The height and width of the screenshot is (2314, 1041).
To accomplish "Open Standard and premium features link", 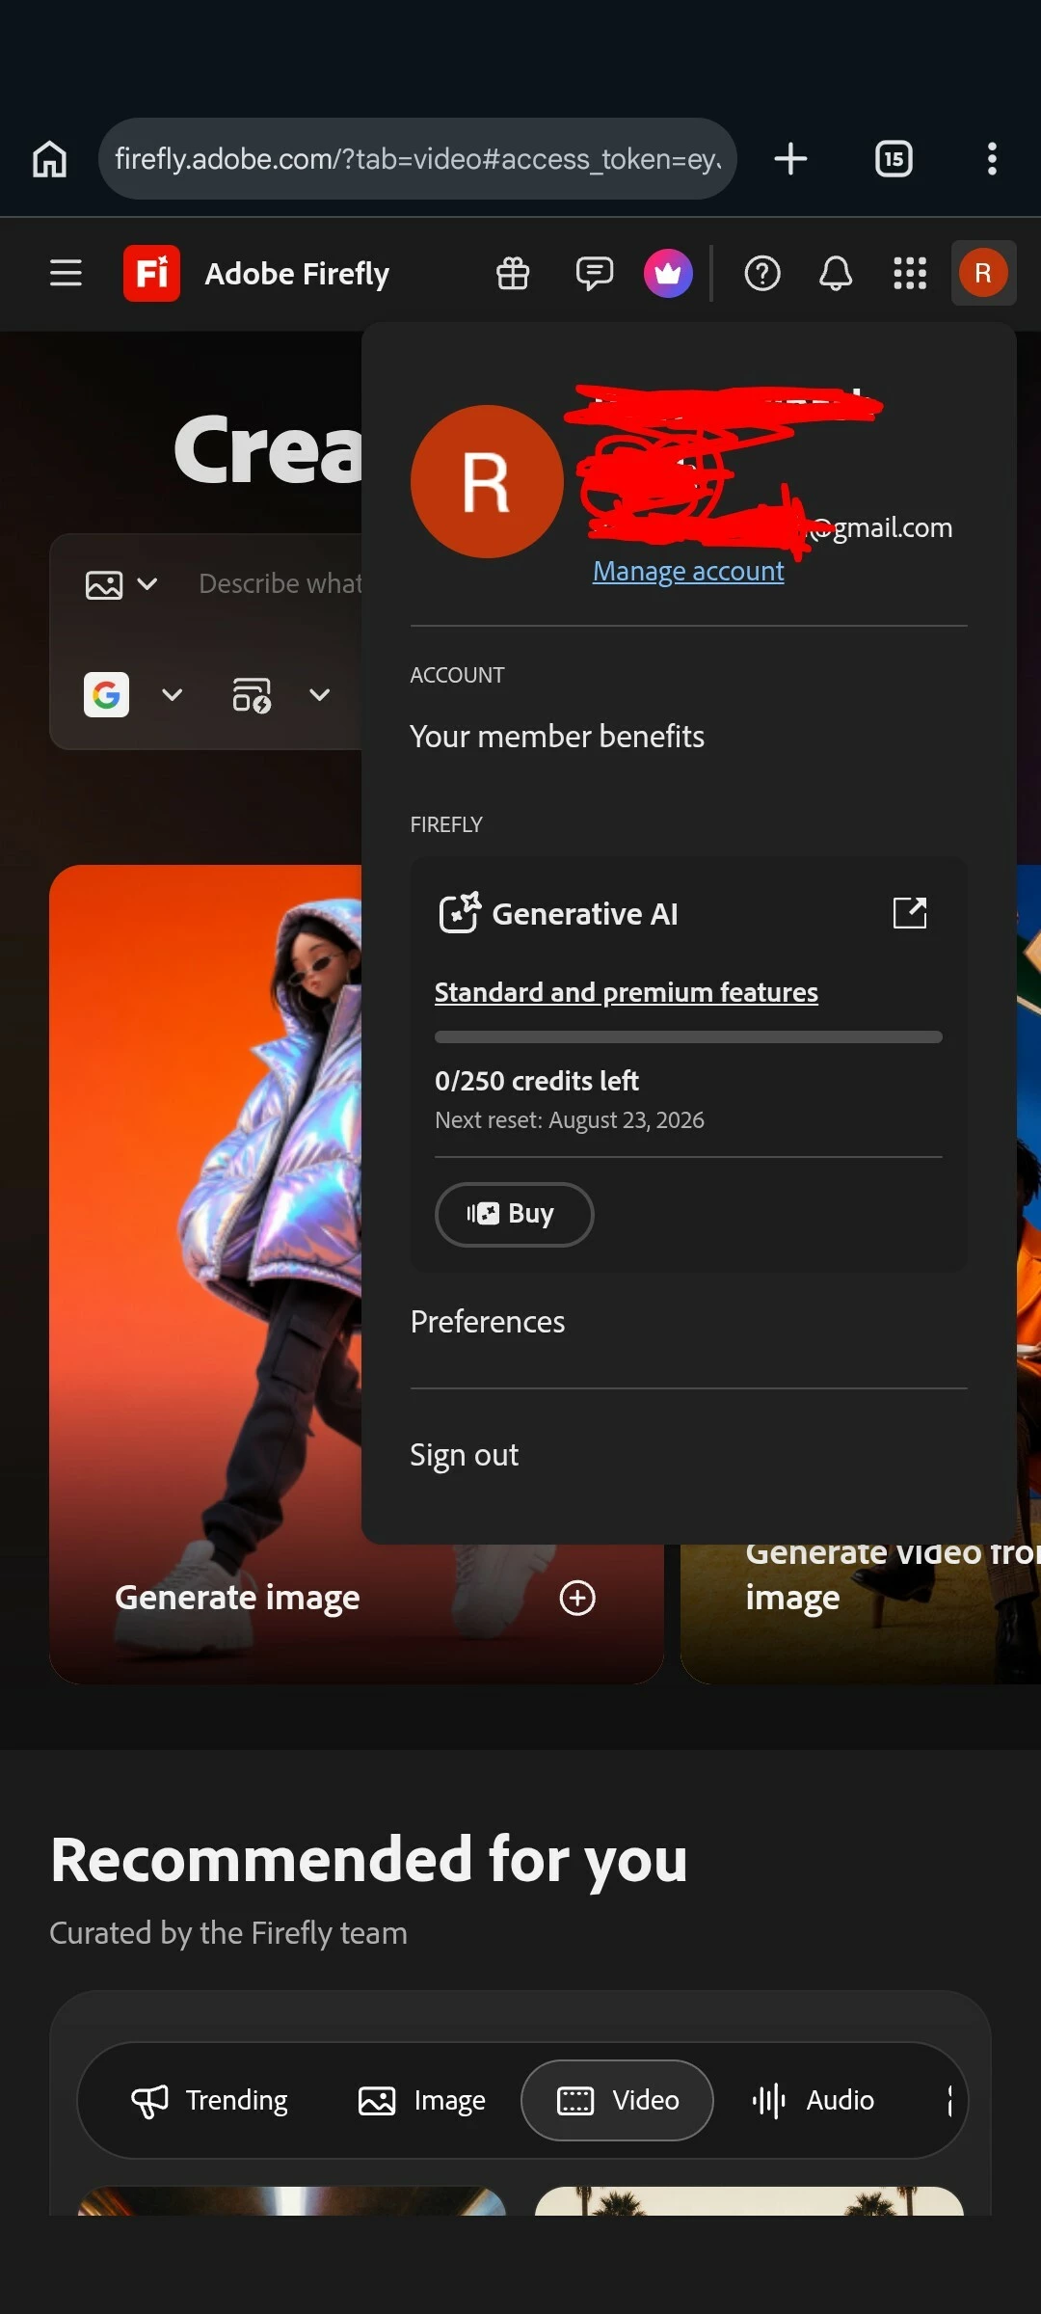I will coord(627,992).
